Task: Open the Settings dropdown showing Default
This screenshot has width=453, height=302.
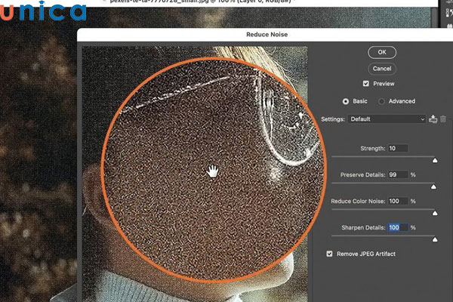Action: 387,119
